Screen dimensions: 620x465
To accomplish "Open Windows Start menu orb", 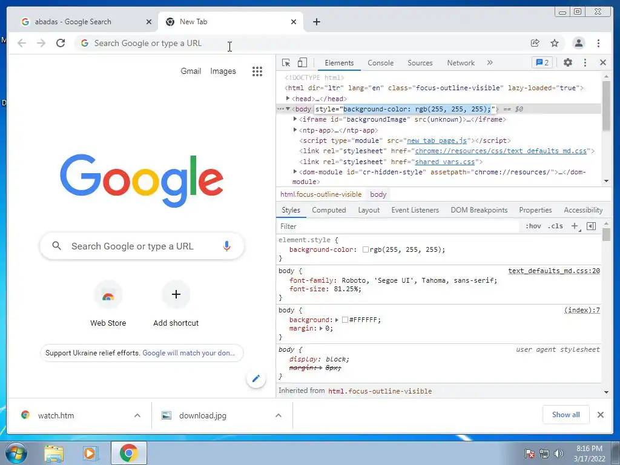I will point(16,453).
